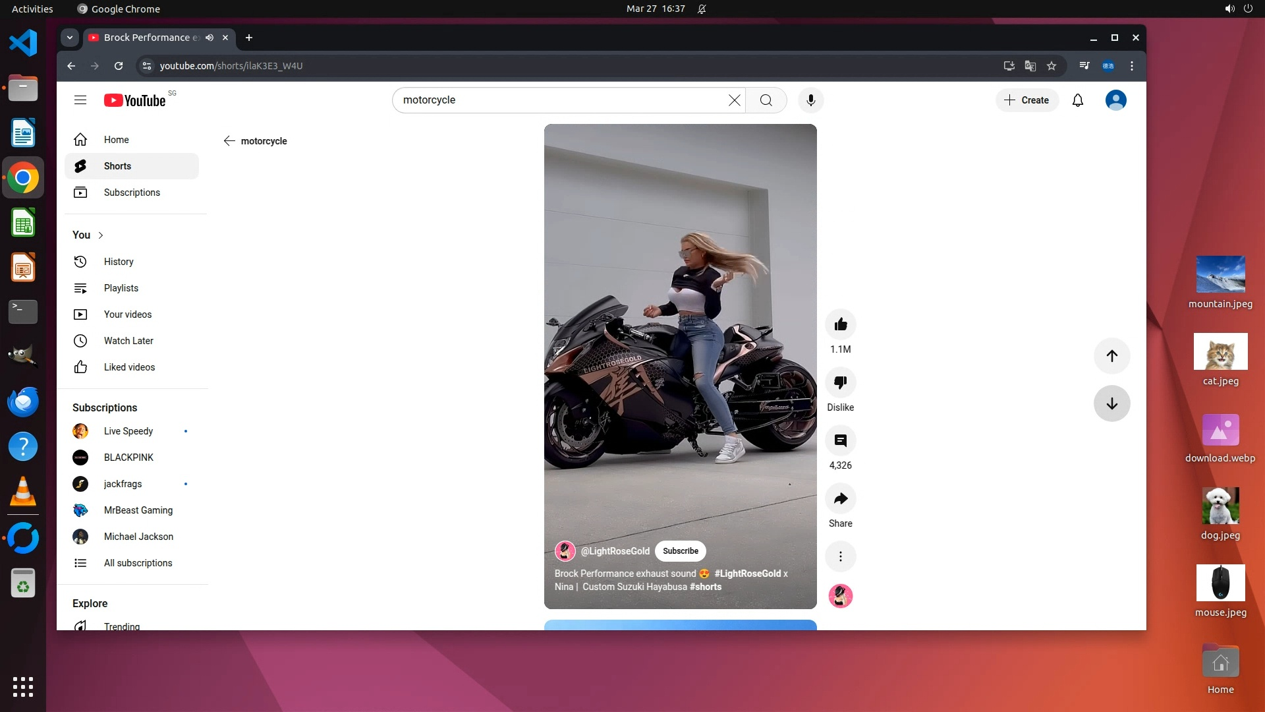Expand the You section chevron
Viewport: 1265px width, 712px height.
pos(101,235)
